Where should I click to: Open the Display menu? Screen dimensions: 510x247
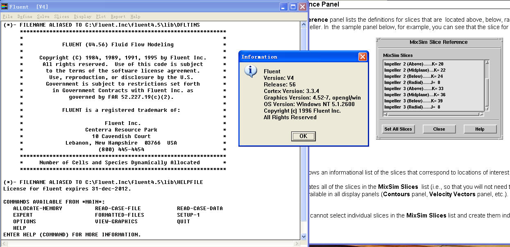(x=82, y=17)
